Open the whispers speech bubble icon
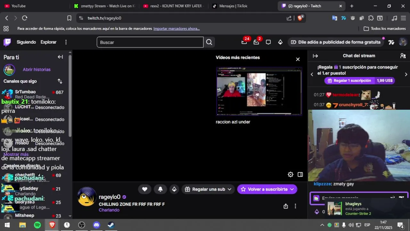This screenshot has width=410, height=231. [268, 42]
